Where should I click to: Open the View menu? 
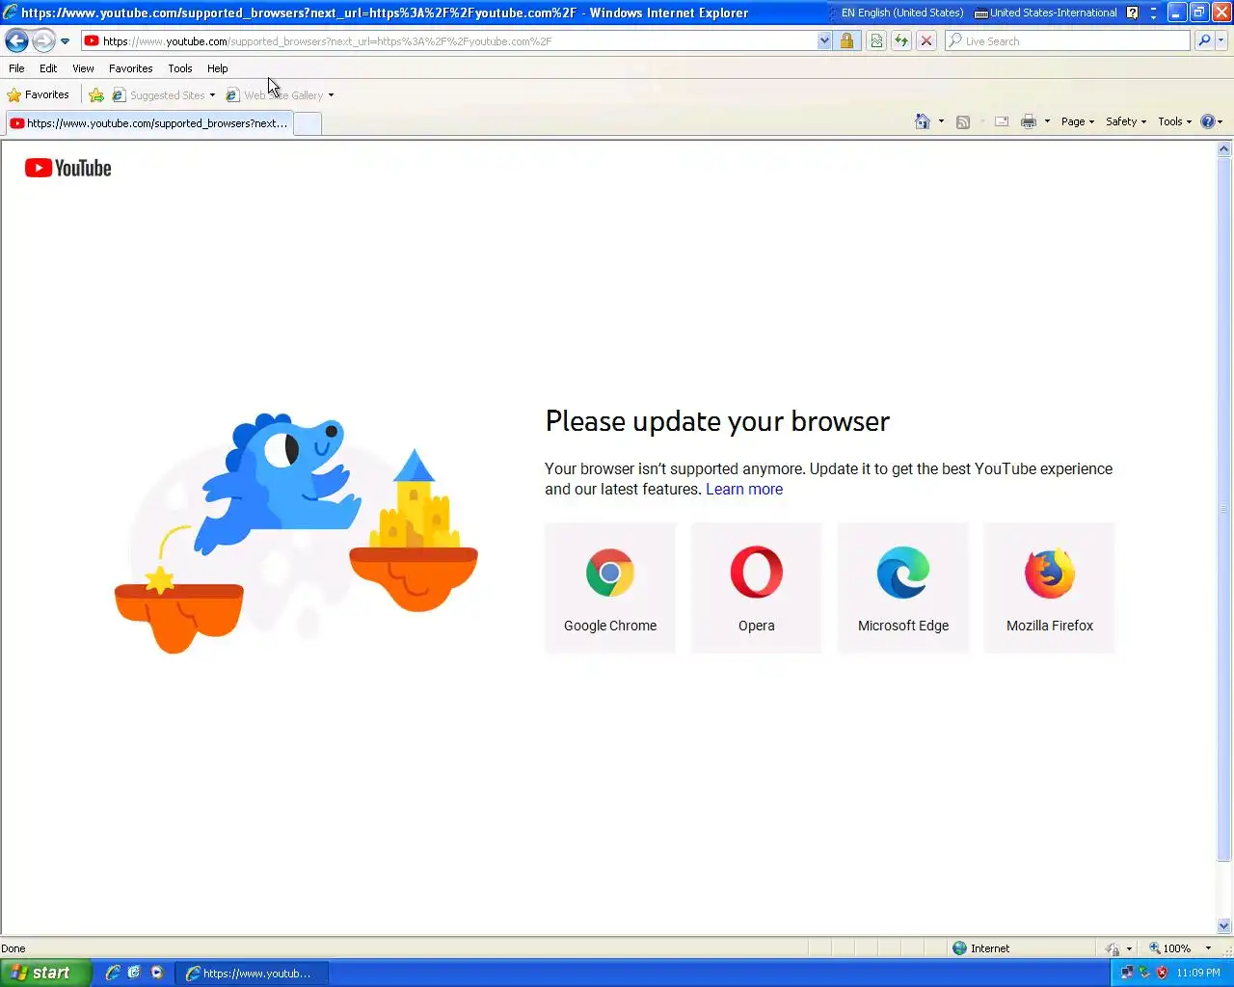pyautogui.click(x=83, y=68)
